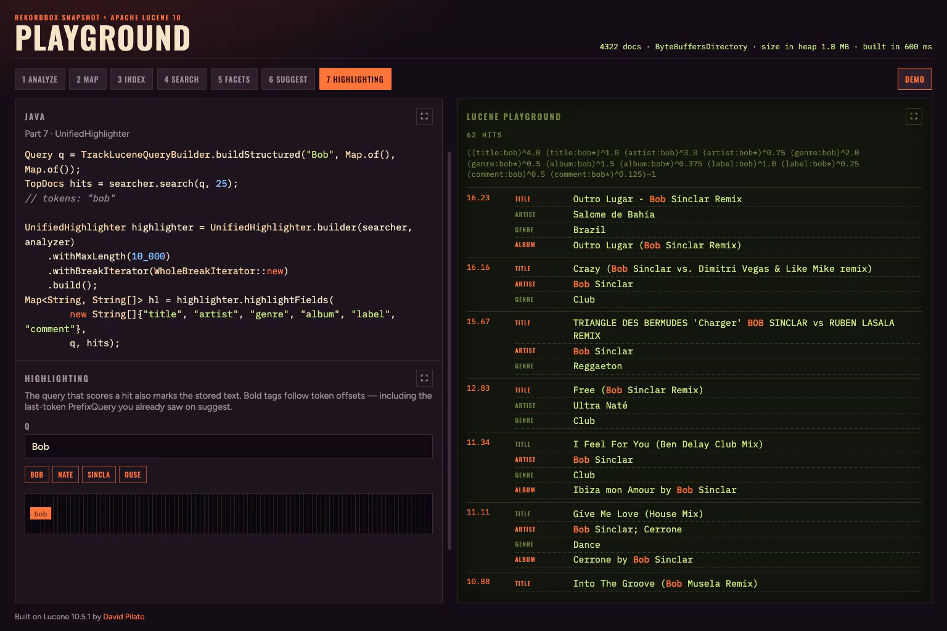Viewport: 947px width, 631px height.
Task: Open the 4 Search tab
Action: pos(181,79)
